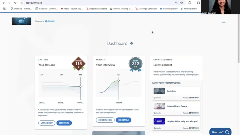Viewport: 240px width, 135px height.
Task: Click See Details under Your Resume
Action: point(64,123)
